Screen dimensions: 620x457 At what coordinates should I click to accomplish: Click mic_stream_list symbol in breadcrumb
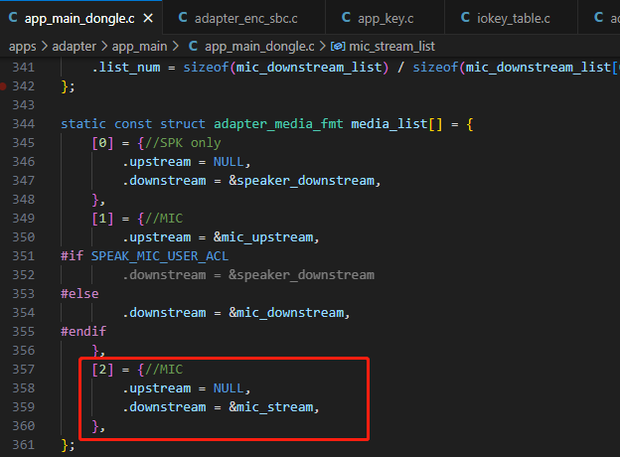coord(391,47)
